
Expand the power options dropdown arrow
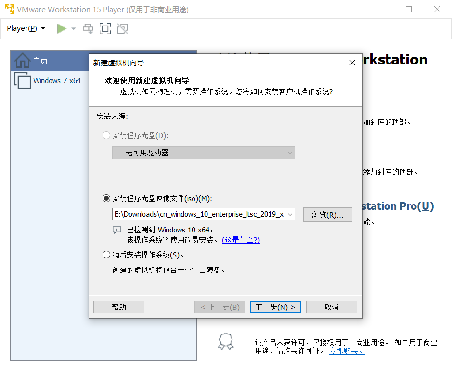74,28
